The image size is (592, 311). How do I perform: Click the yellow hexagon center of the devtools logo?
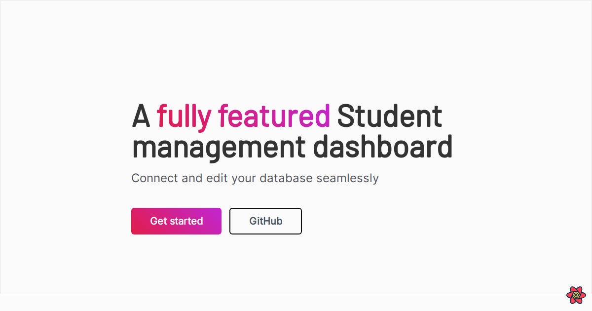tap(576, 296)
